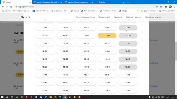Open the Chrome profile avatar
177x99 pixels.
pos(170,7)
